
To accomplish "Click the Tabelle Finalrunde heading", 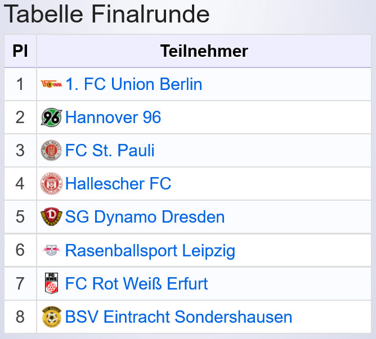I will [x=107, y=15].
